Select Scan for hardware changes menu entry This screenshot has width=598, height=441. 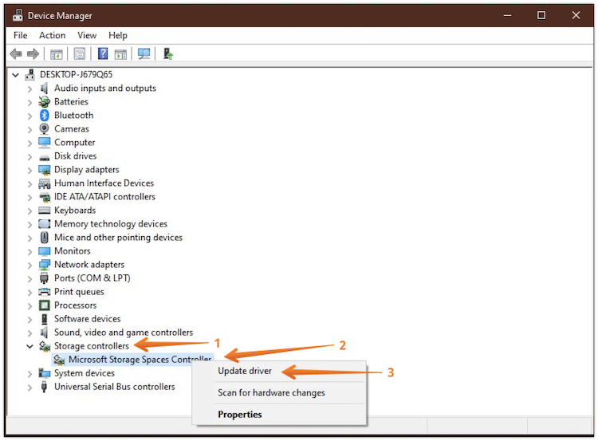coord(271,392)
